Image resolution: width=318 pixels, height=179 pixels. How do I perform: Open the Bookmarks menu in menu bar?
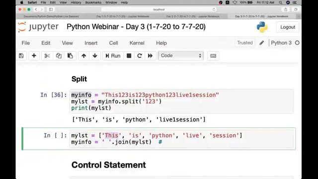pos(93,2)
